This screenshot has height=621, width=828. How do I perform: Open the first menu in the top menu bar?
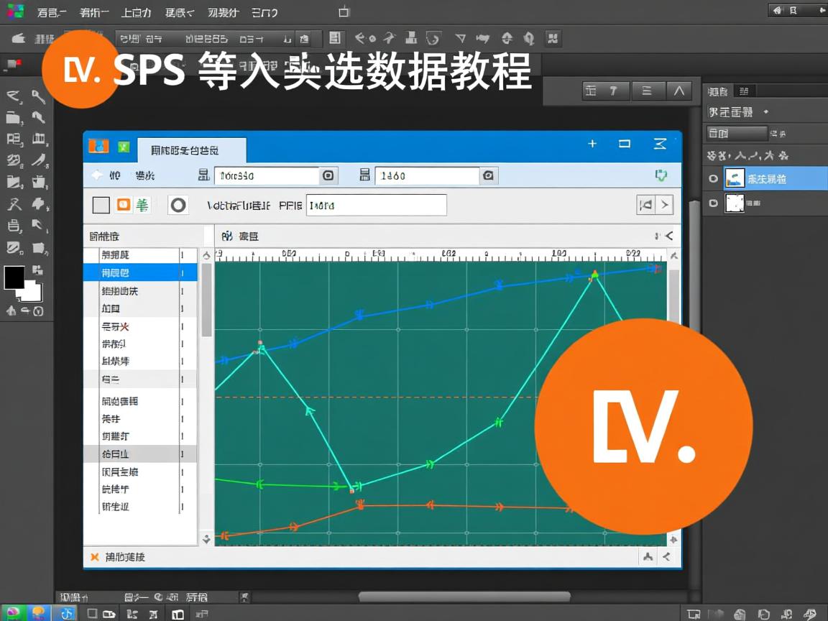50,12
